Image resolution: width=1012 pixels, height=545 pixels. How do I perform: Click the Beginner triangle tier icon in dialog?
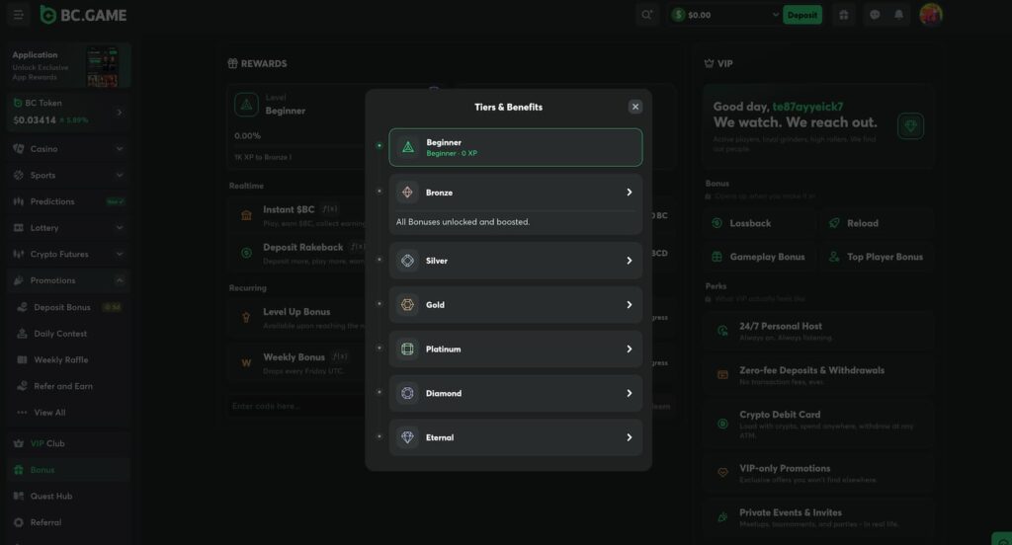tap(408, 147)
